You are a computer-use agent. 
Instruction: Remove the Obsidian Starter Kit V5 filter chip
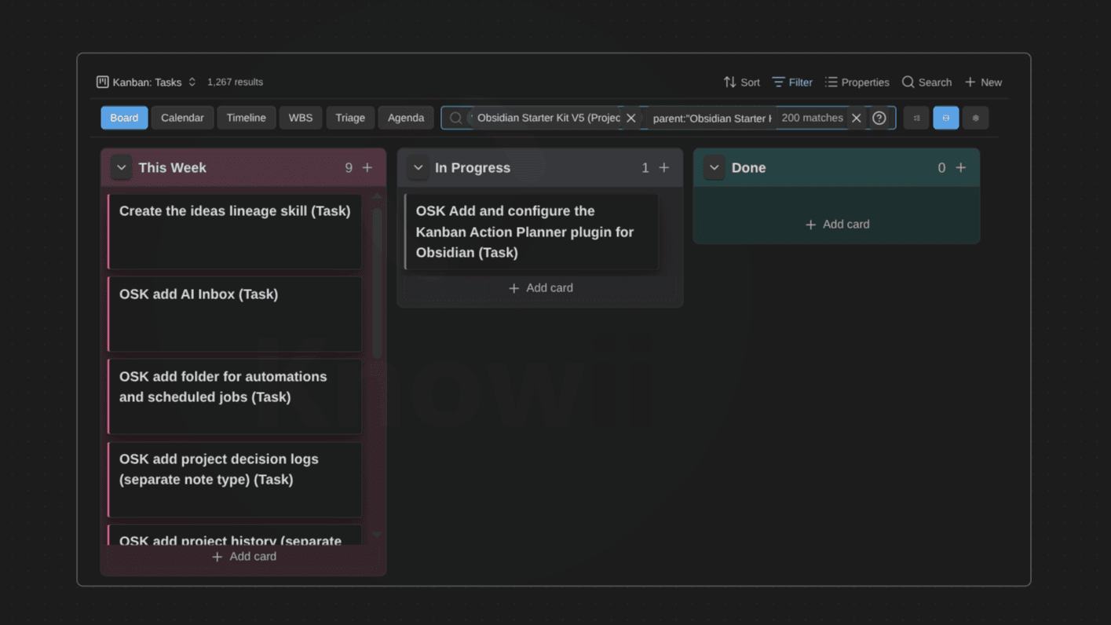pyautogui.click(x=631, y=119)
